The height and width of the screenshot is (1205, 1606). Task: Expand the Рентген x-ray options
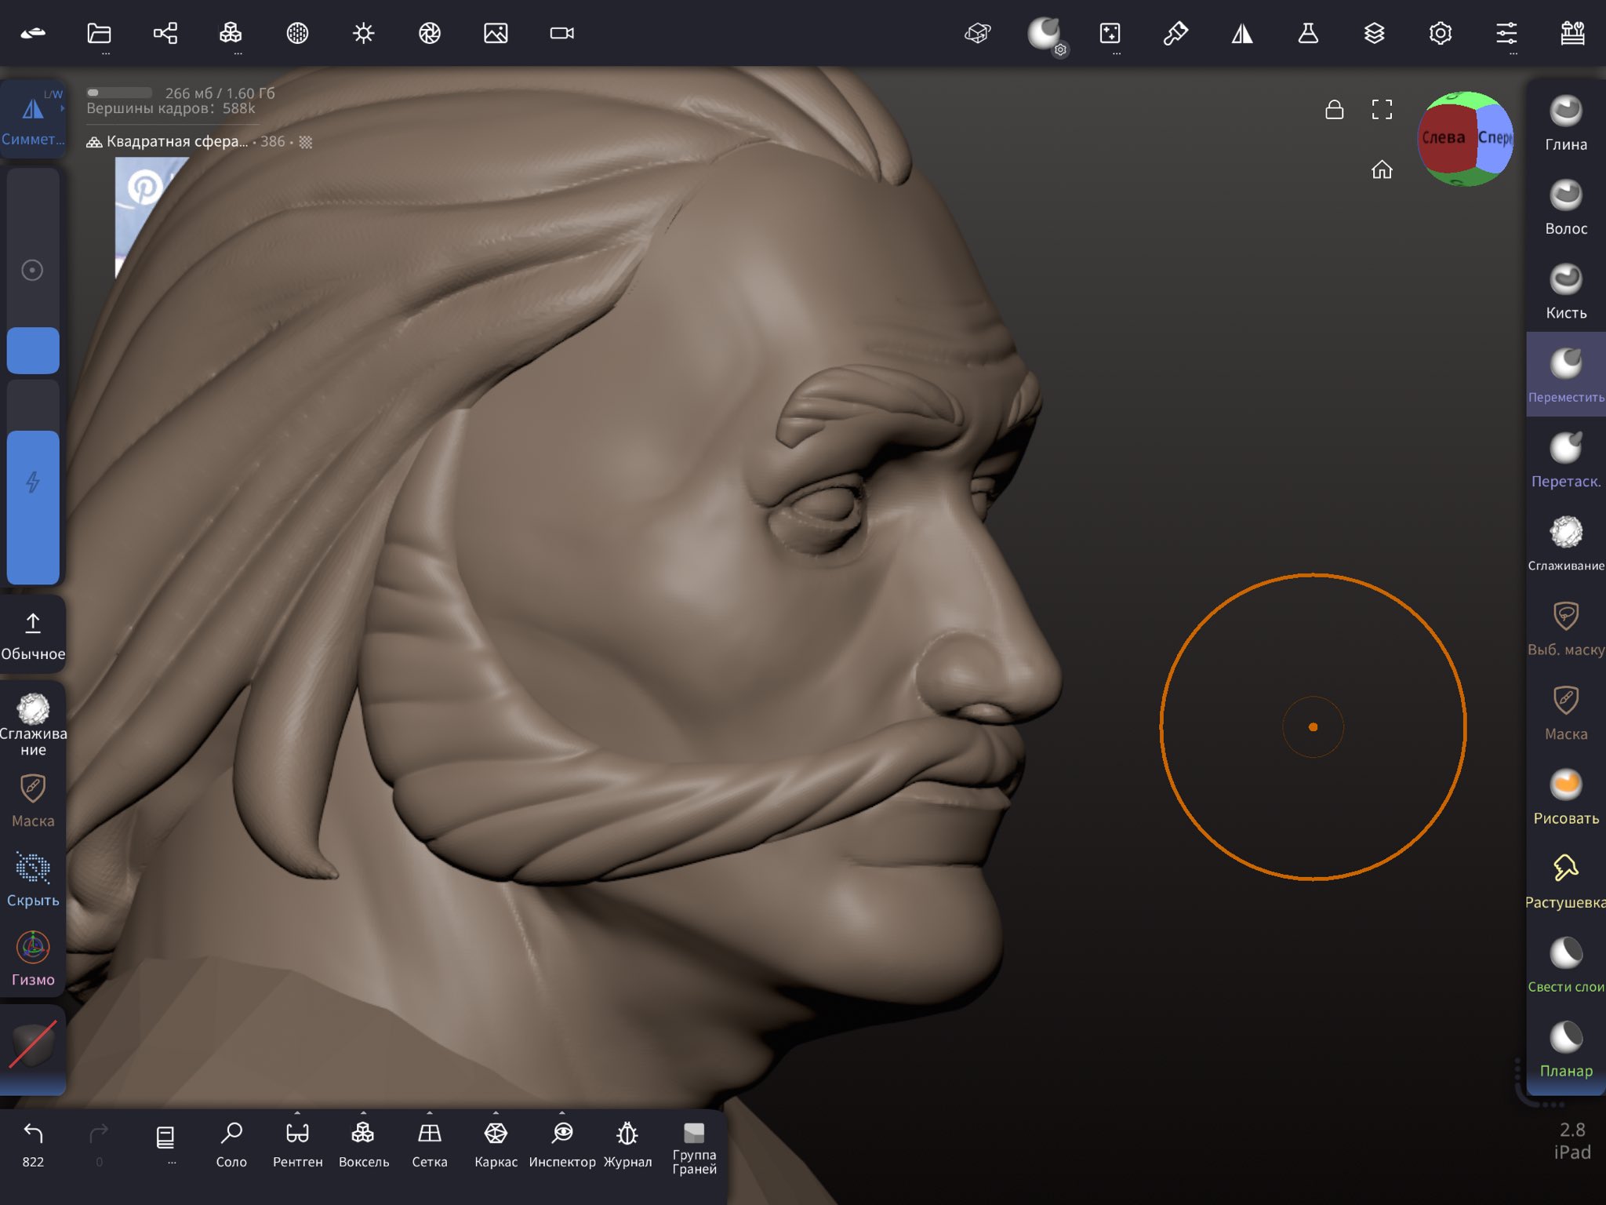pos(297,1113)
